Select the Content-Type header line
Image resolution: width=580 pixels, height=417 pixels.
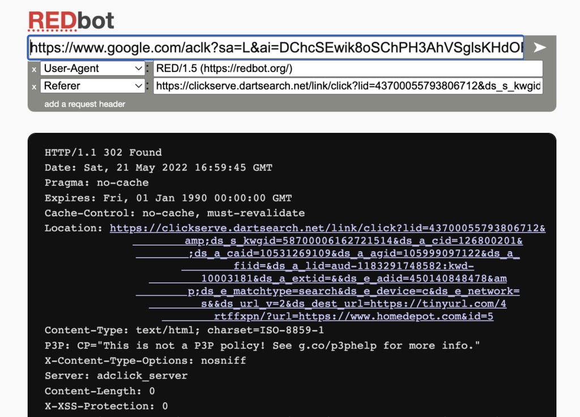pyautogui.click(x=184, y=330)
